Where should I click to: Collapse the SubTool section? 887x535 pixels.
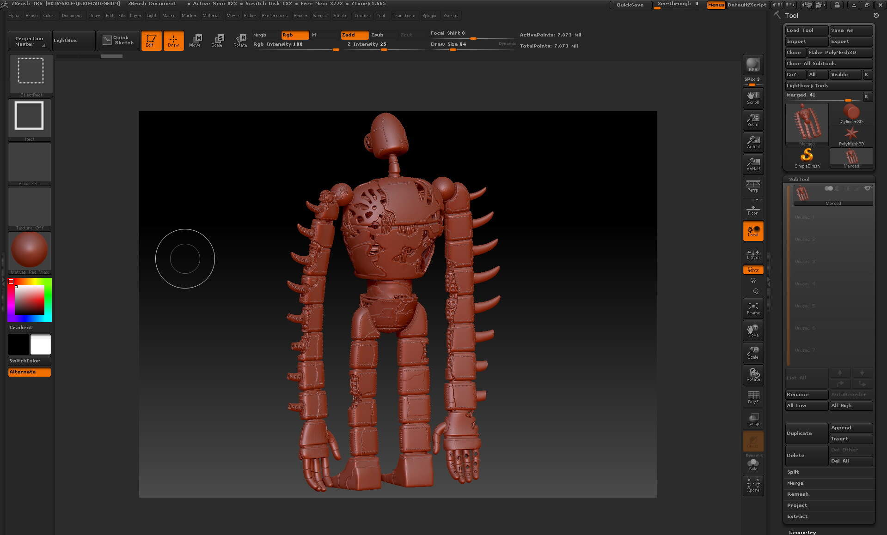[799, 179]
